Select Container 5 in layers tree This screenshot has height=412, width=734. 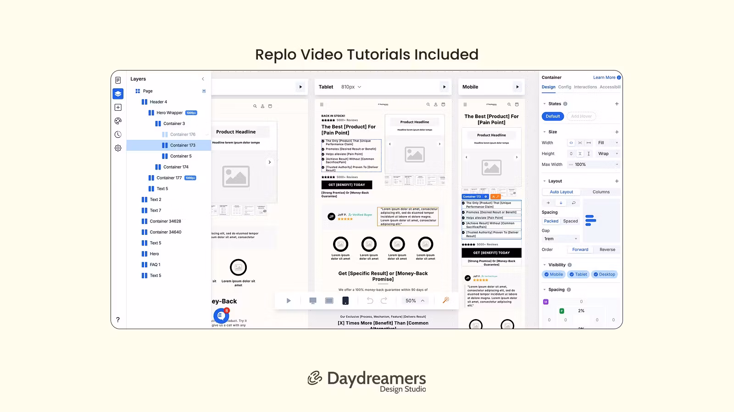click(x=181, y=156)
